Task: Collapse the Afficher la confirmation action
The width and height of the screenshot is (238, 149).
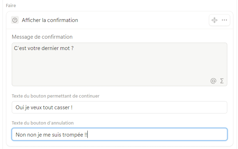Action: click(x=214, y=20)
